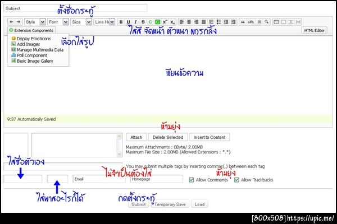Click the 9:37 Automatically Saved status text
337x224 pixels.
31,119
